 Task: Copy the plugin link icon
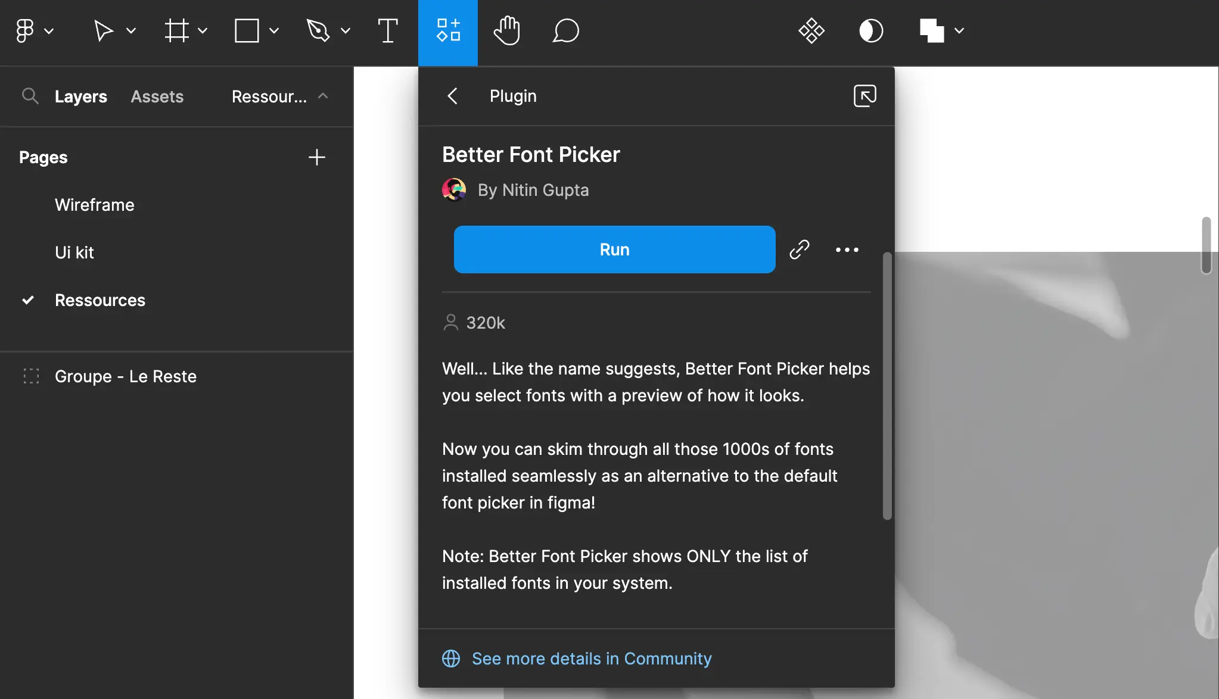[x=800, y=249]
